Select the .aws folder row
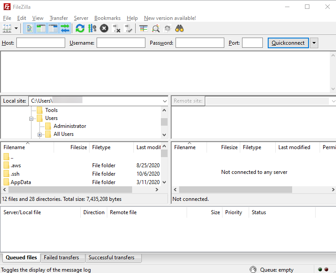The image size is (336, 273). tap(82, 165)
